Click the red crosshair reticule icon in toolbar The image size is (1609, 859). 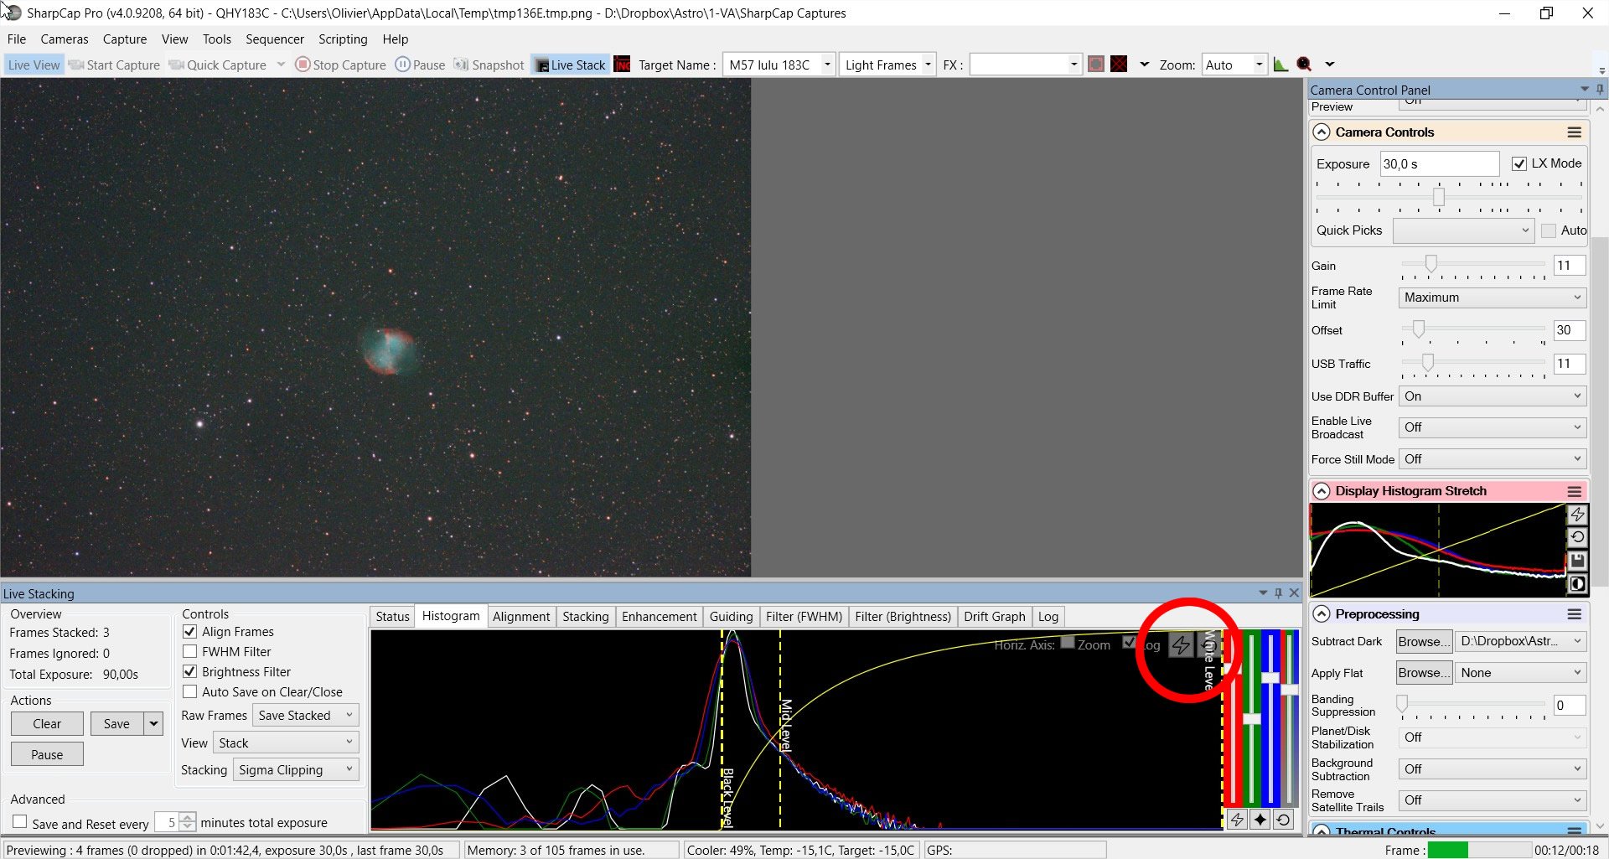1119,65
